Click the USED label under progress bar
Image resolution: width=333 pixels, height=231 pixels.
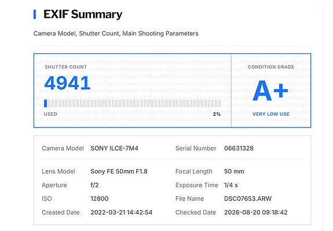pyautogui.click(x=50, y=114)
